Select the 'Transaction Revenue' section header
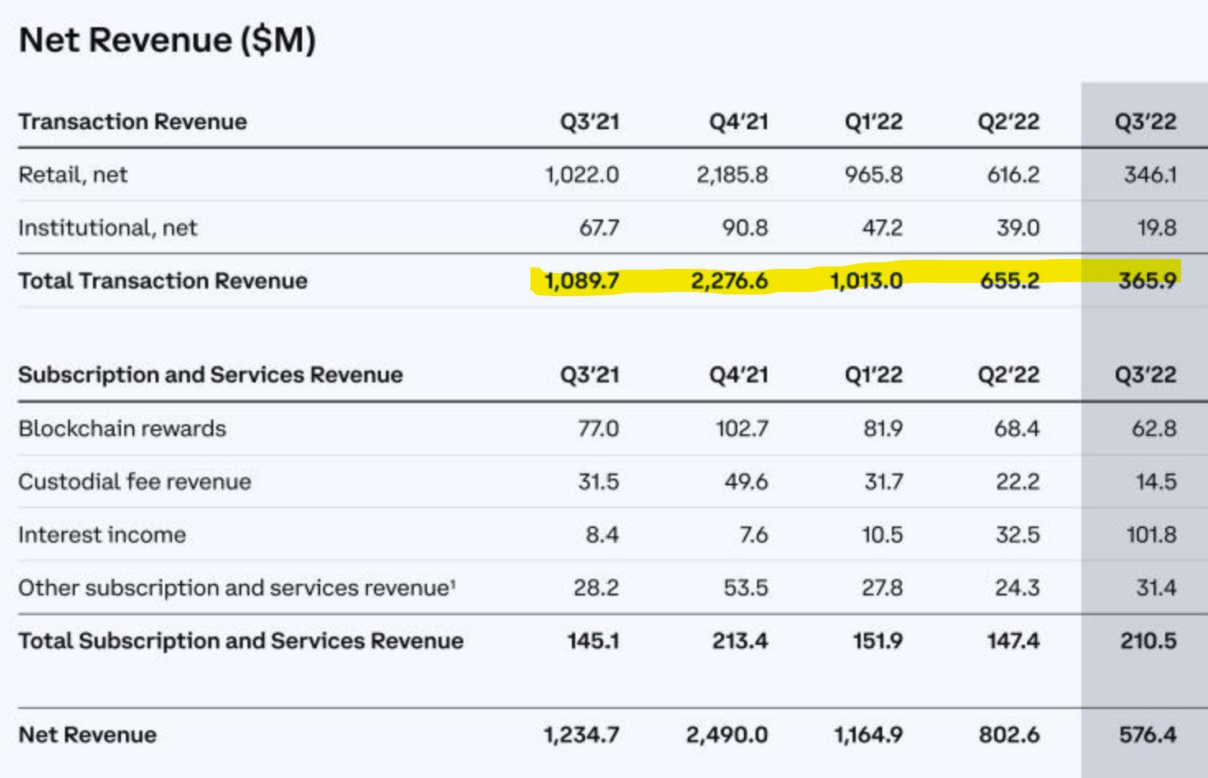Viewport: 1208px width, 778px height. [132, 122]
